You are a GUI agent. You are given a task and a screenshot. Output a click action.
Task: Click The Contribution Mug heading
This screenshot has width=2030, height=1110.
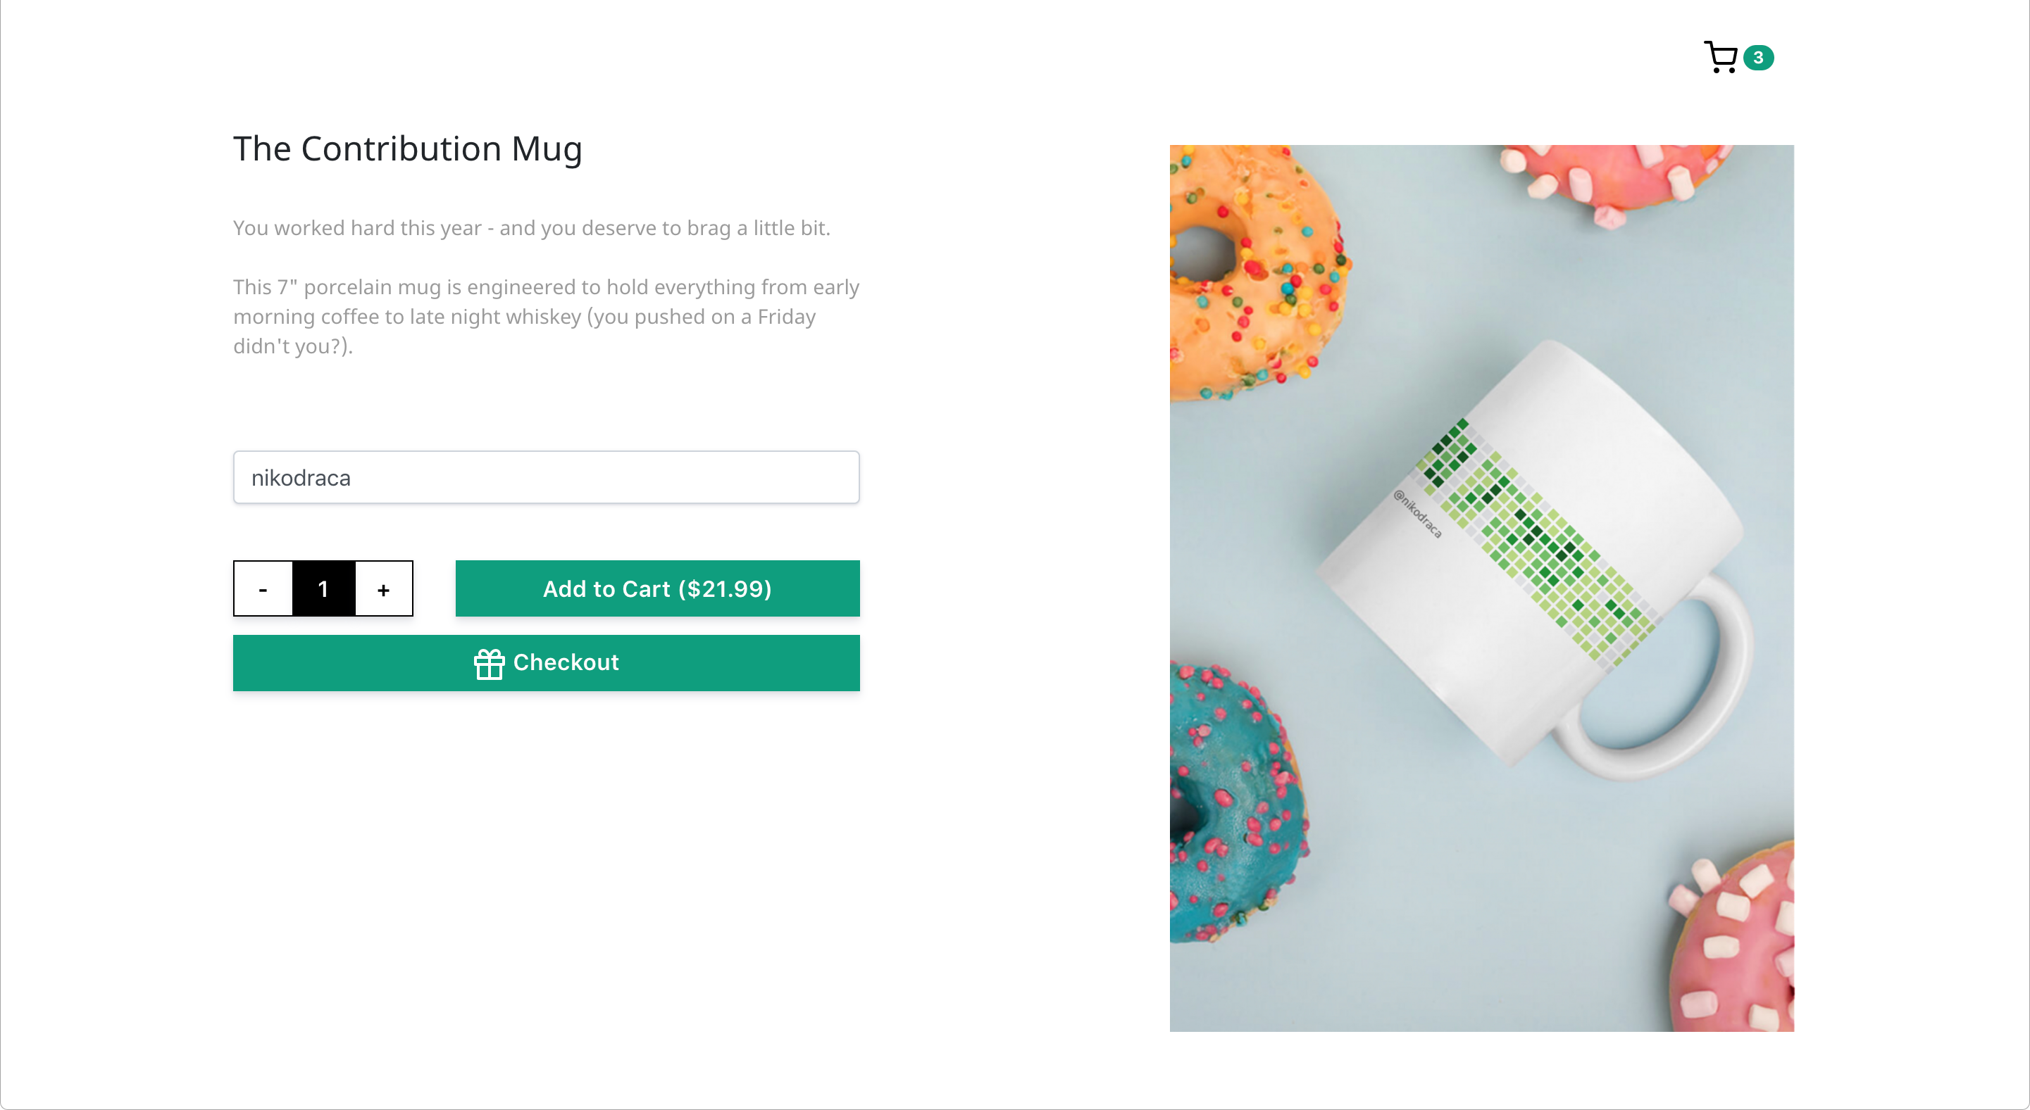[x=407, y=149]
